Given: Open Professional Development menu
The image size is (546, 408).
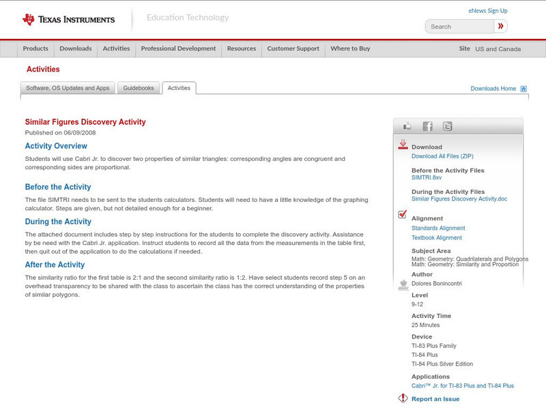Looking at the screenshot, I should [178, 48].
